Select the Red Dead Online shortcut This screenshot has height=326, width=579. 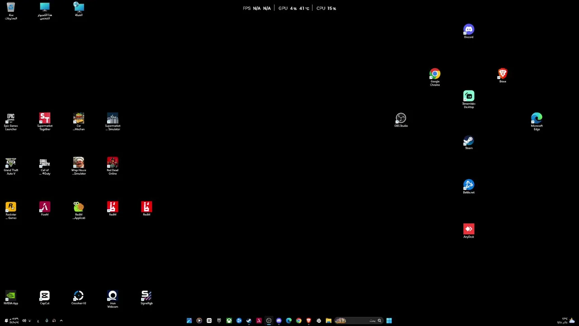[x=113, y=166]
